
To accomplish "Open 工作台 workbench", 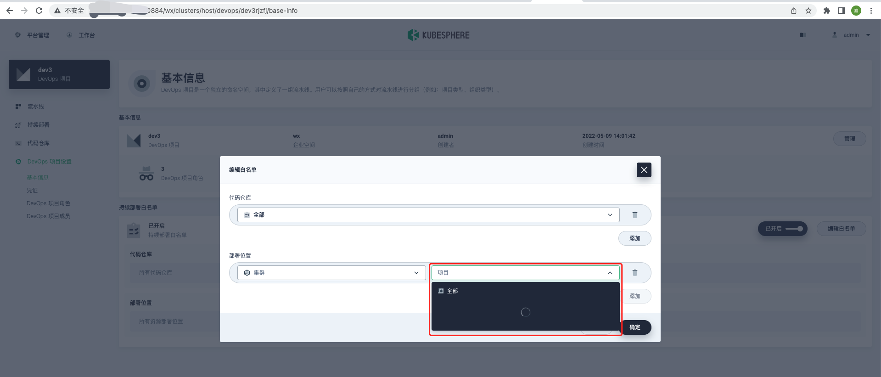I will (81, 35).
